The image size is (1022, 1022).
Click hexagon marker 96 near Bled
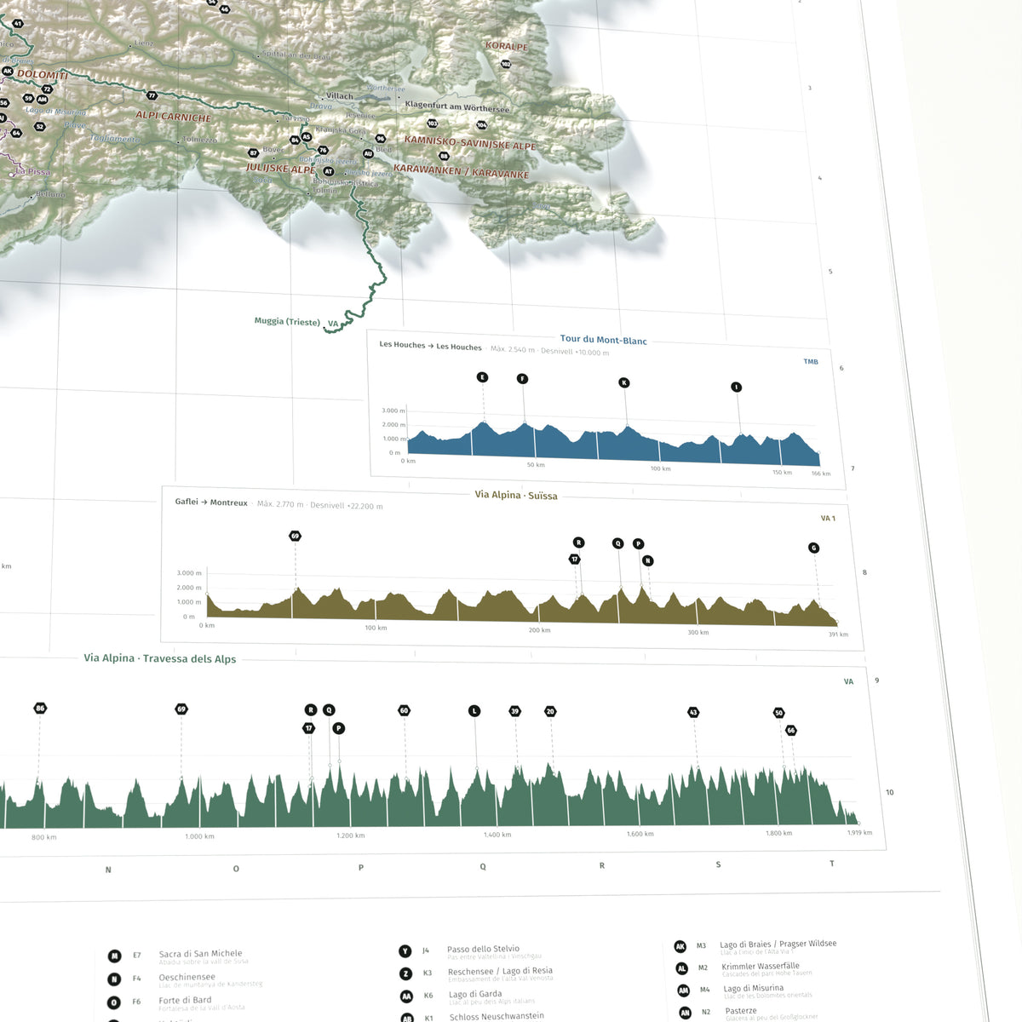[380, 138]
